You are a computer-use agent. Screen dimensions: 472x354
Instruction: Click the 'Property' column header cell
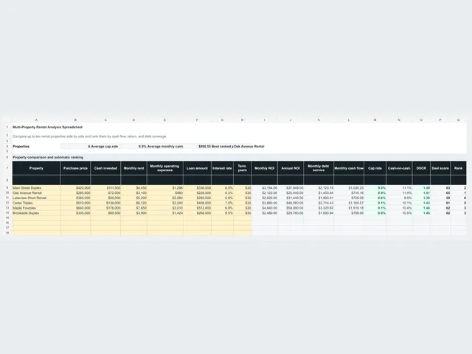36,168
